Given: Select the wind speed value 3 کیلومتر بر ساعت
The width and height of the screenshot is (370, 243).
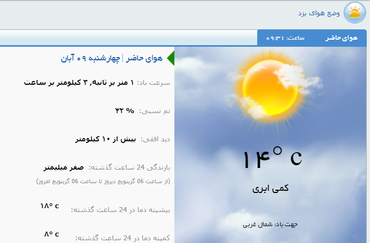Looking at the screenshot, I should click(80, 83).
